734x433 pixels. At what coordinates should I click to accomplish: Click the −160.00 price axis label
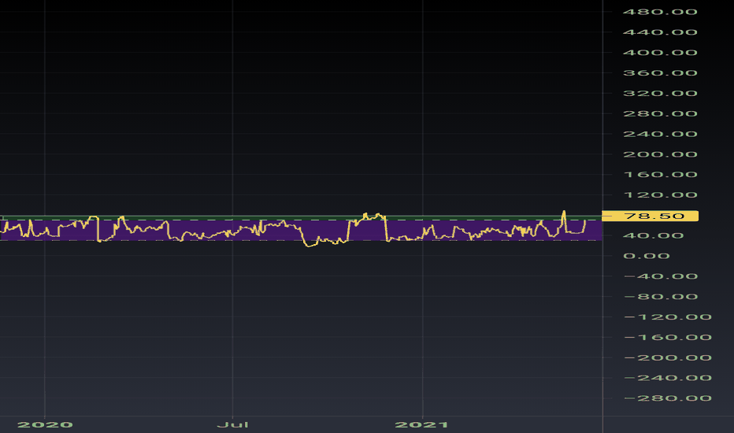668,338
